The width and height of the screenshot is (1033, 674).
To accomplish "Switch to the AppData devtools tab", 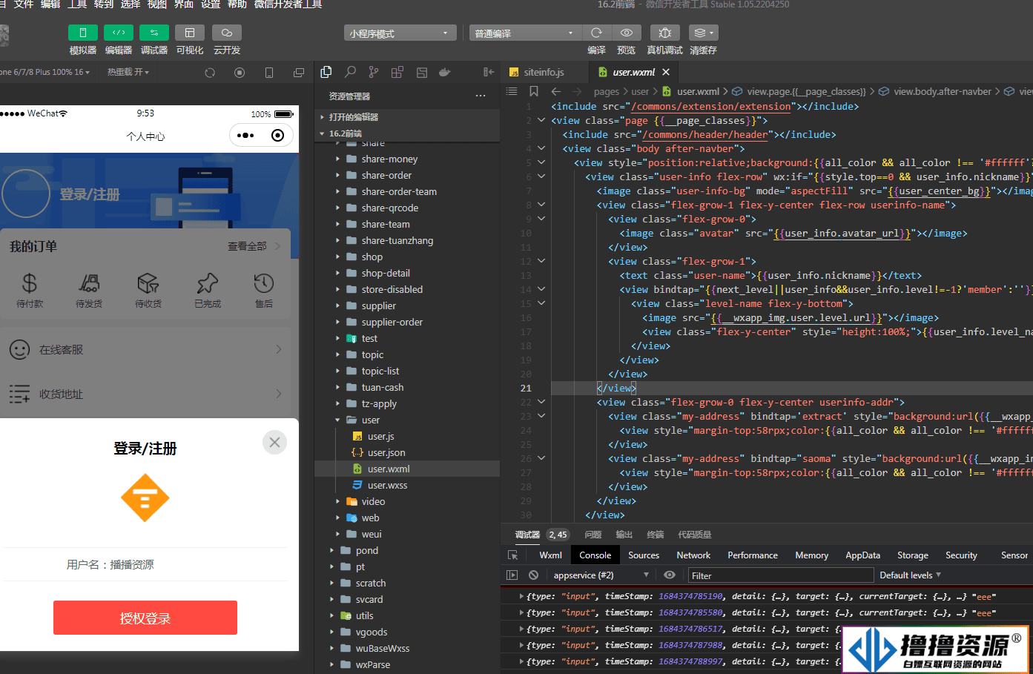I will 862,555.
